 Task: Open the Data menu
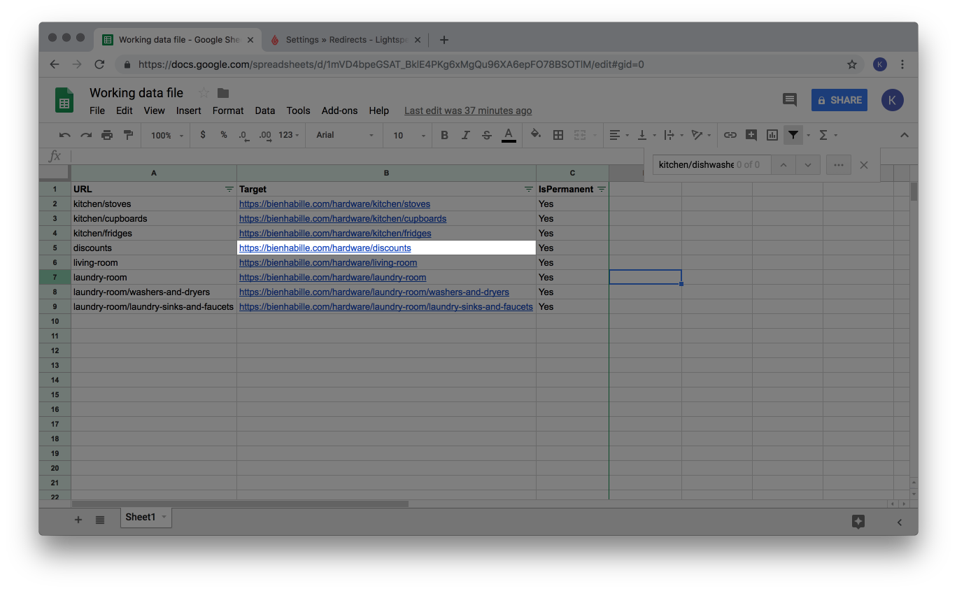pos(265,111)
